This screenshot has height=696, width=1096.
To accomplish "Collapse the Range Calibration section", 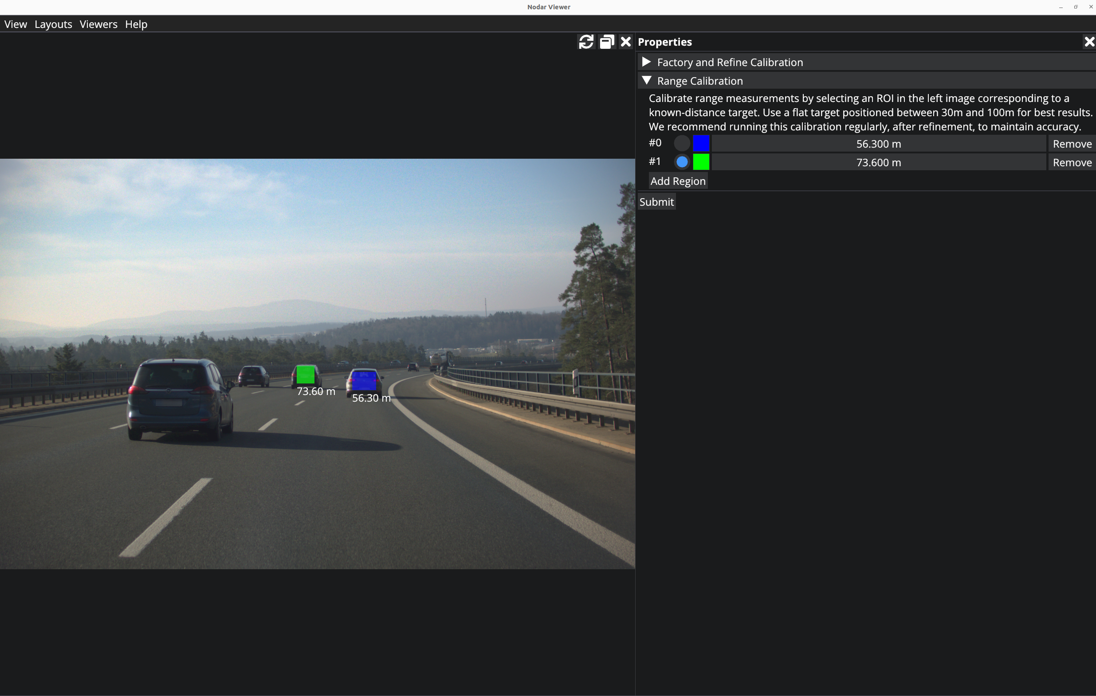I will coord(647,80).
